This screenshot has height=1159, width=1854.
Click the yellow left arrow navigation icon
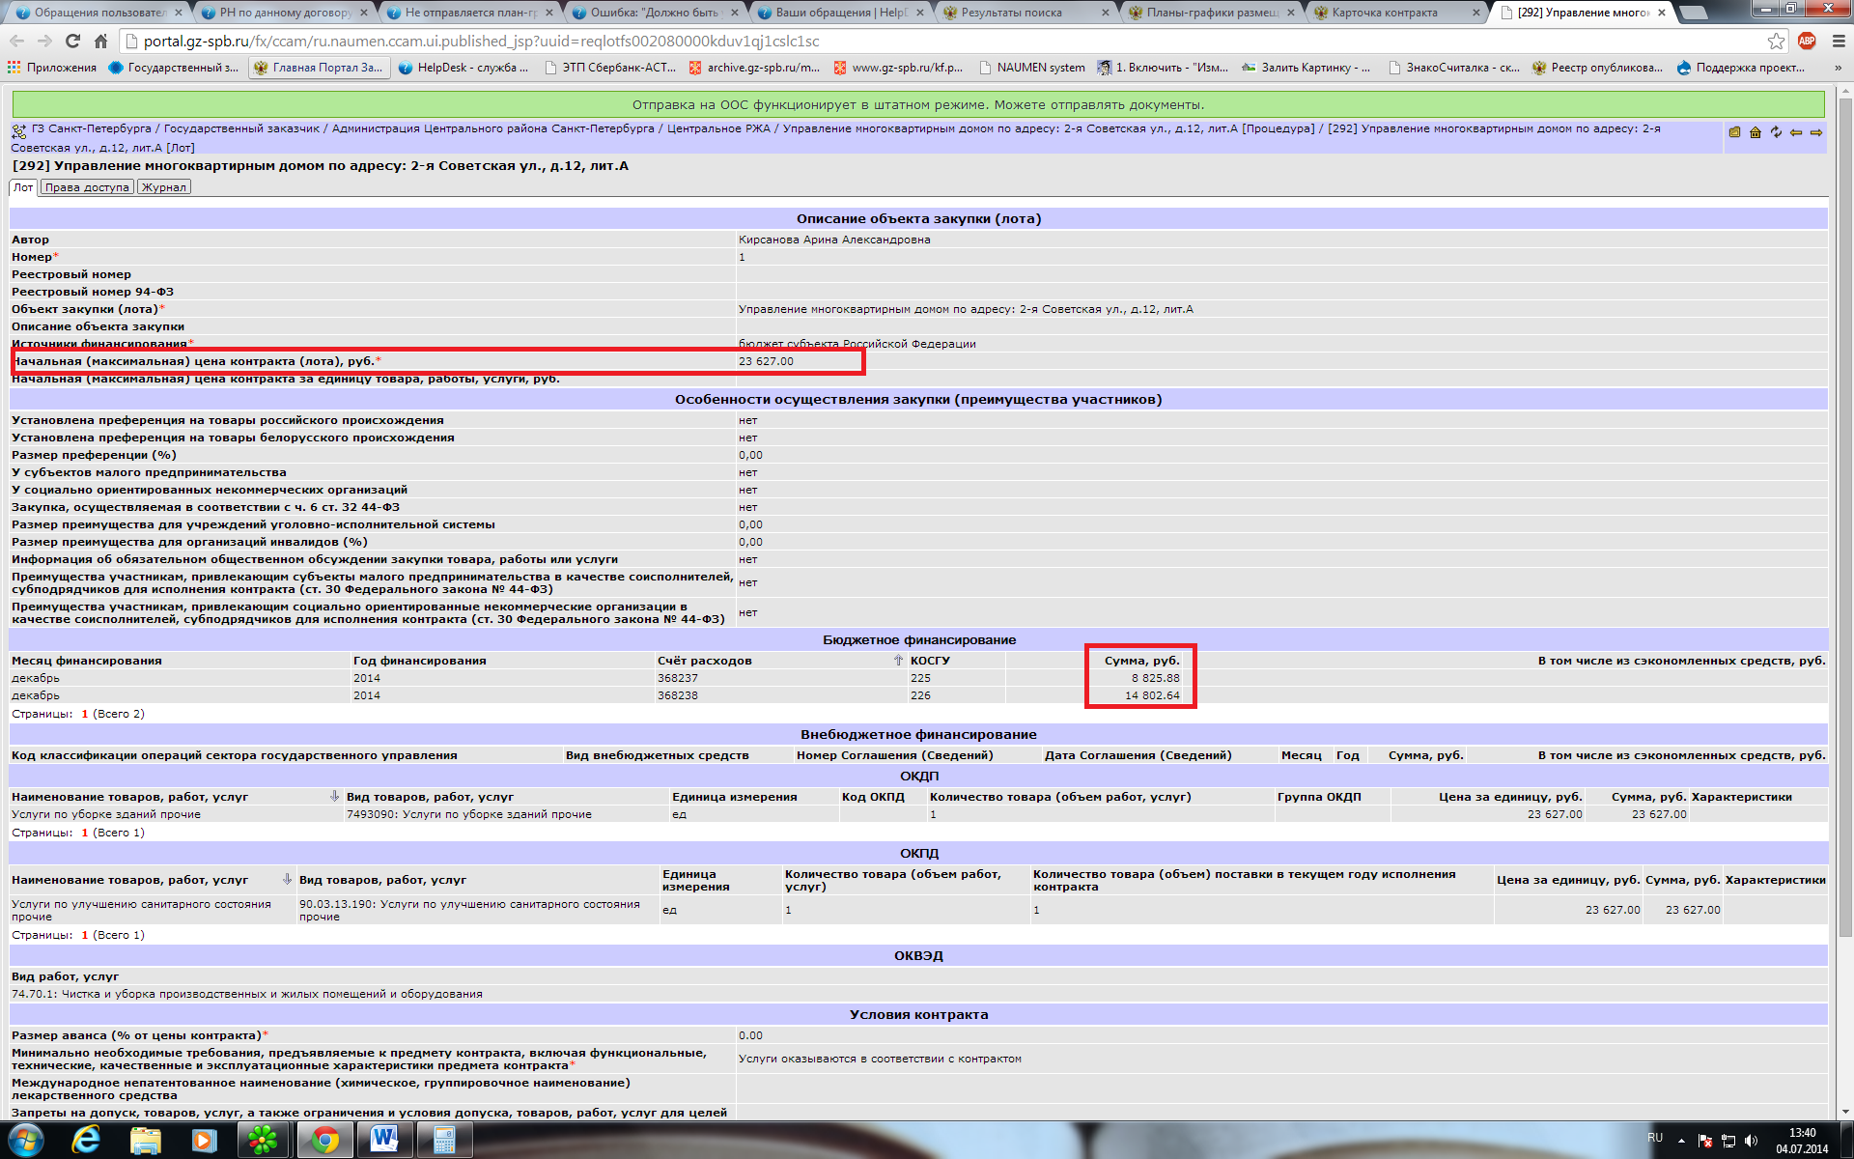[1796, 132]
